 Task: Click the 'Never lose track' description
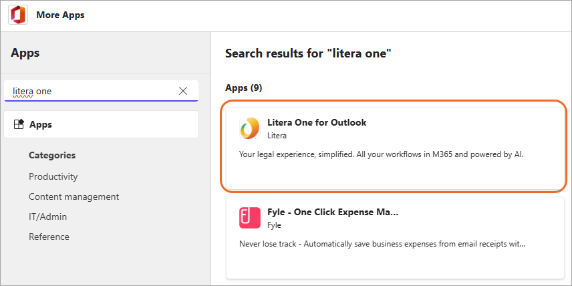pyautogui.click(x=382, y=244)
